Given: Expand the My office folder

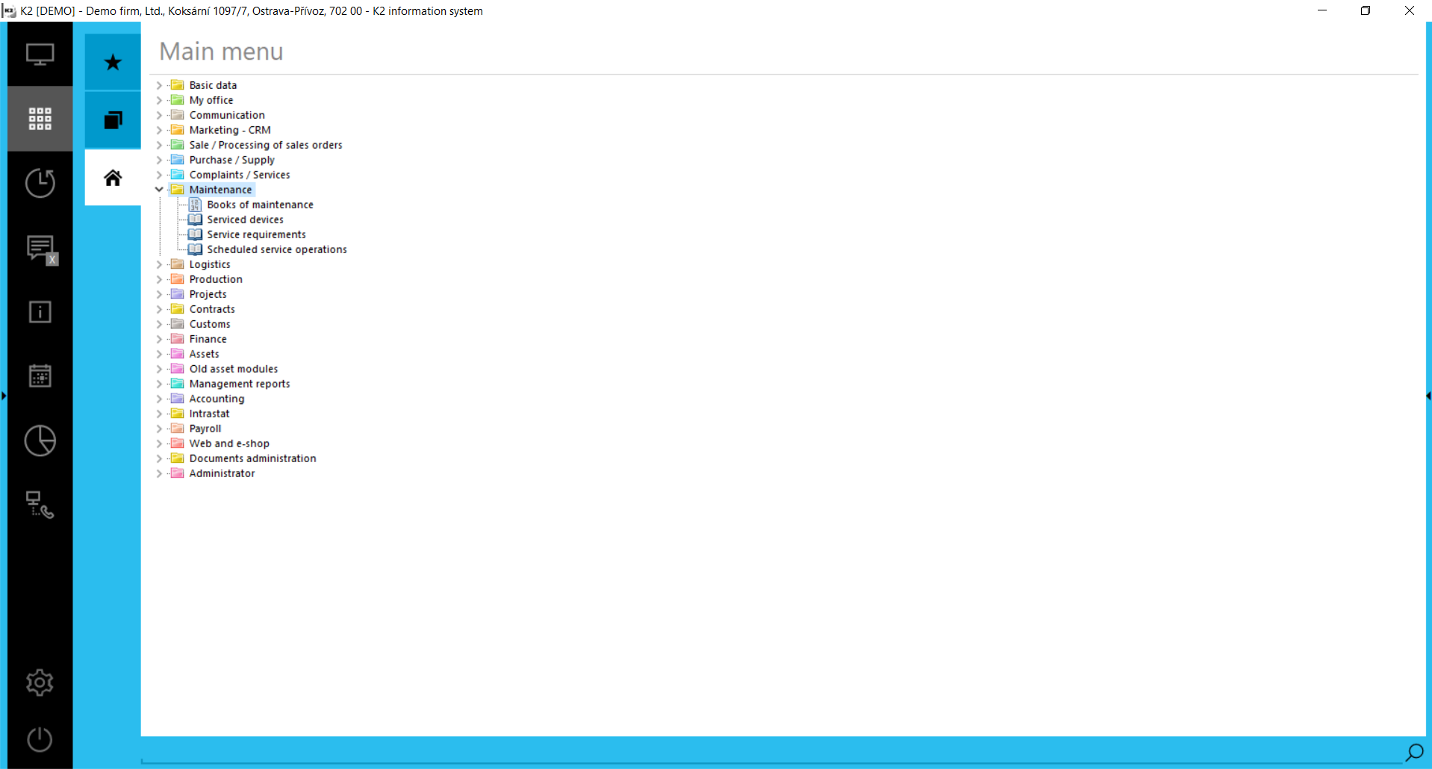Looking at the screenshot, I should (159, 100).
